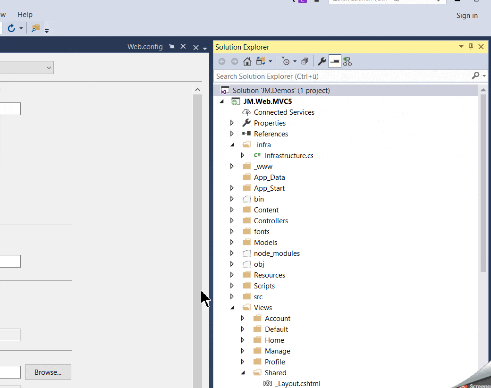Screen dimensions: 491x388
Task: Select the Controllers folder
Action: [271, 221]
